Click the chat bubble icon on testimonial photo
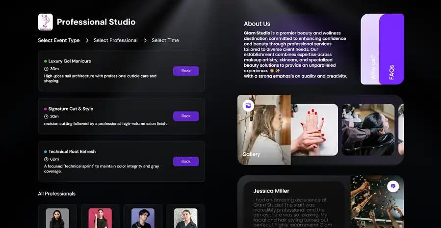The image size is (441, 228). point(393,186)
